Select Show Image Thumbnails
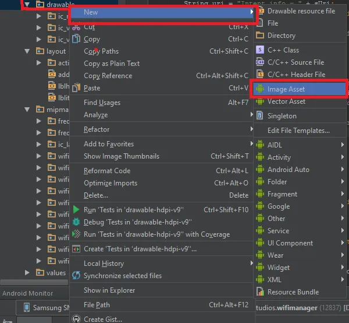 pyautogui.click(x=161, y=156)
